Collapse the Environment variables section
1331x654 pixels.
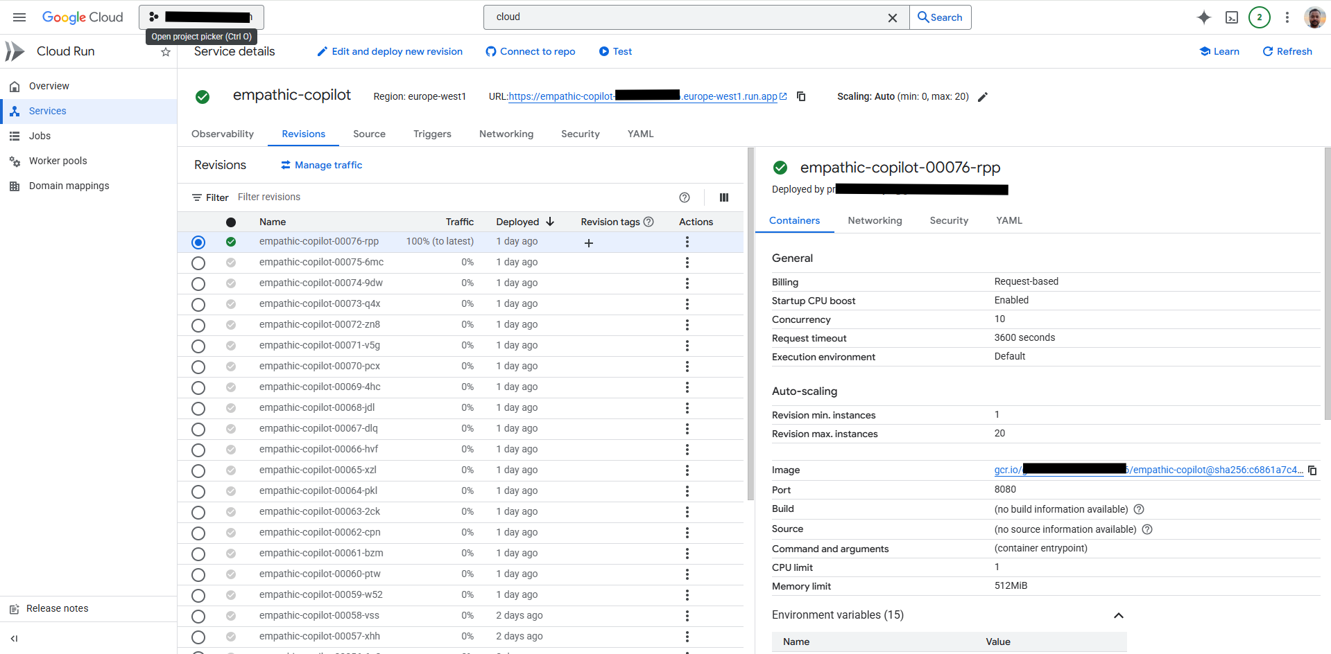tap(1118, 615)
